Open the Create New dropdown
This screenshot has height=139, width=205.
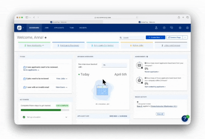155,37
